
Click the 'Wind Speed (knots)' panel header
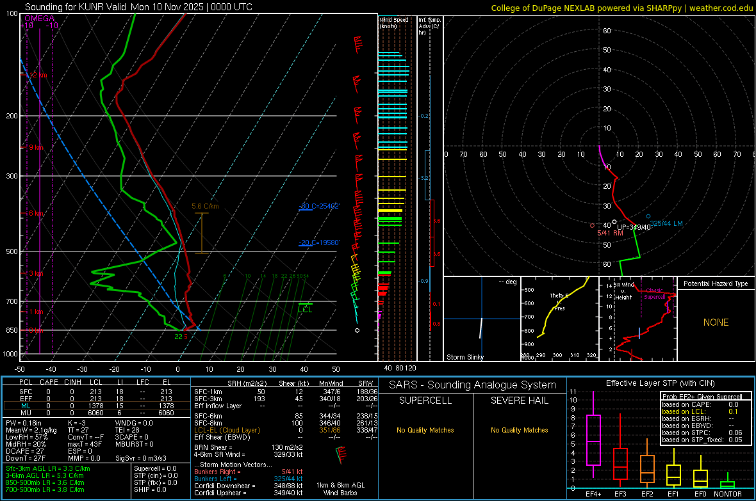(x=394, y=22)
